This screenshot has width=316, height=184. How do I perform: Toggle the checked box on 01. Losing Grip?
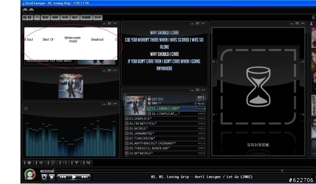[149, 109]
